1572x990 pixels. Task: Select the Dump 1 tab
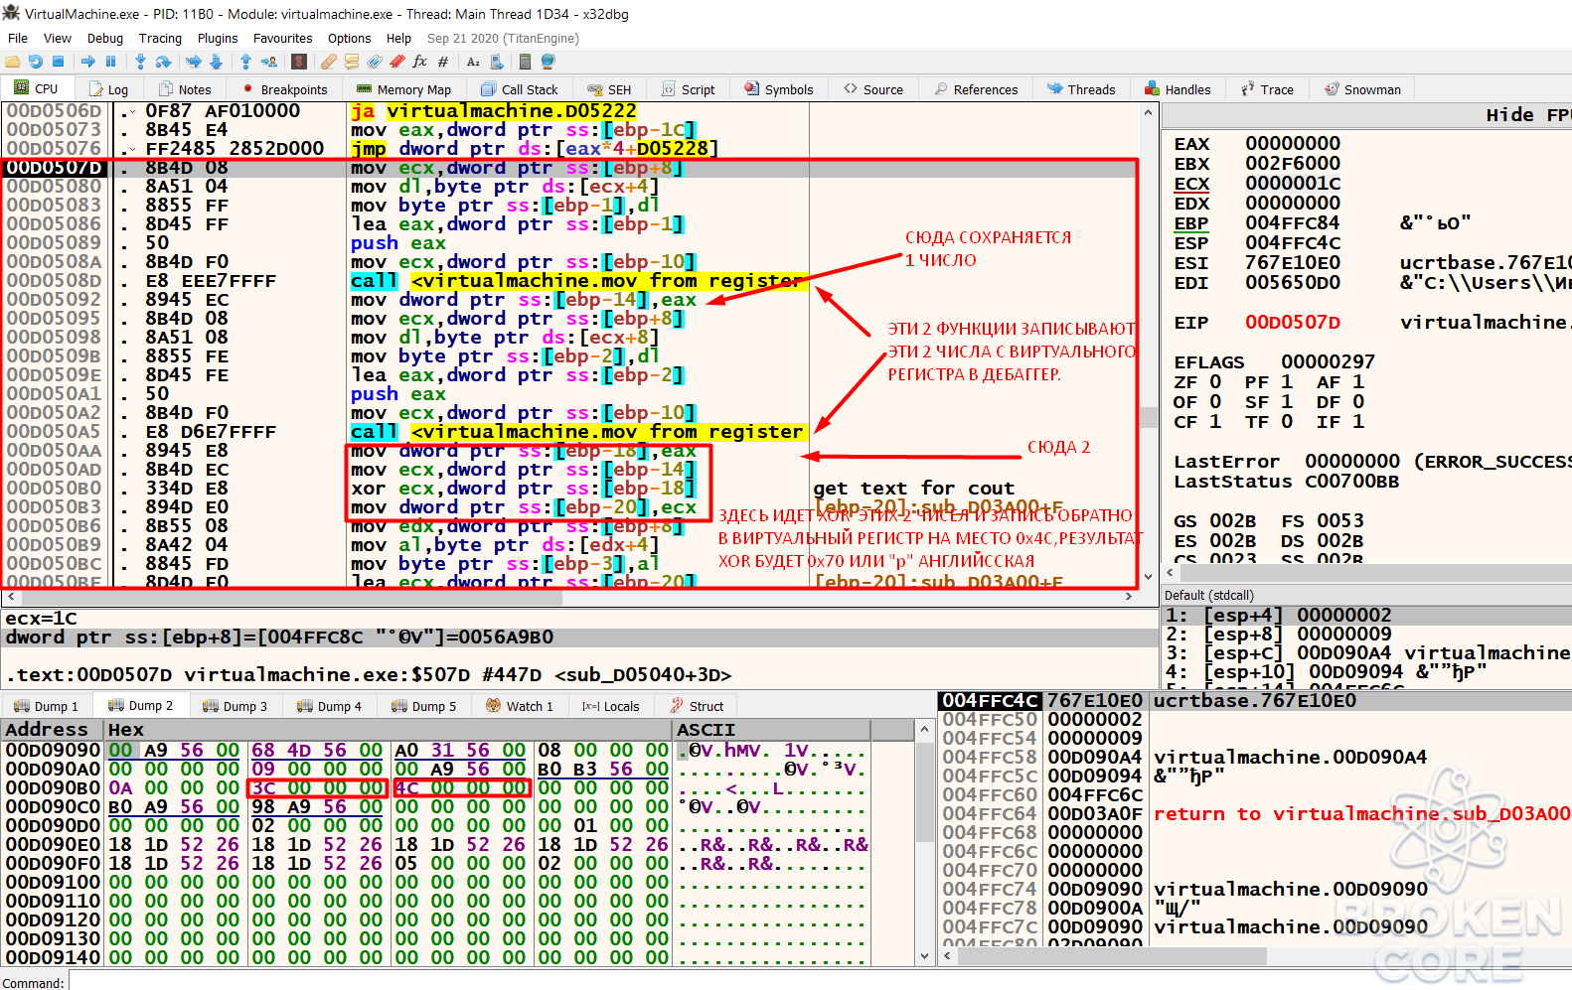click(46, 706)
